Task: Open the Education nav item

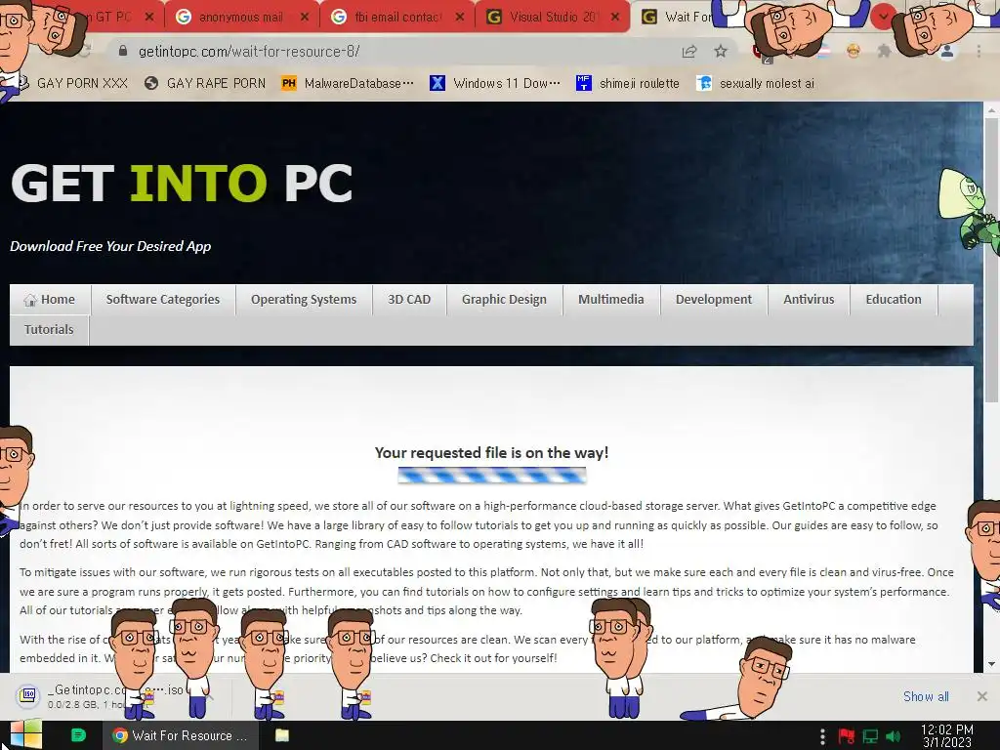Action: coord(894,300)
